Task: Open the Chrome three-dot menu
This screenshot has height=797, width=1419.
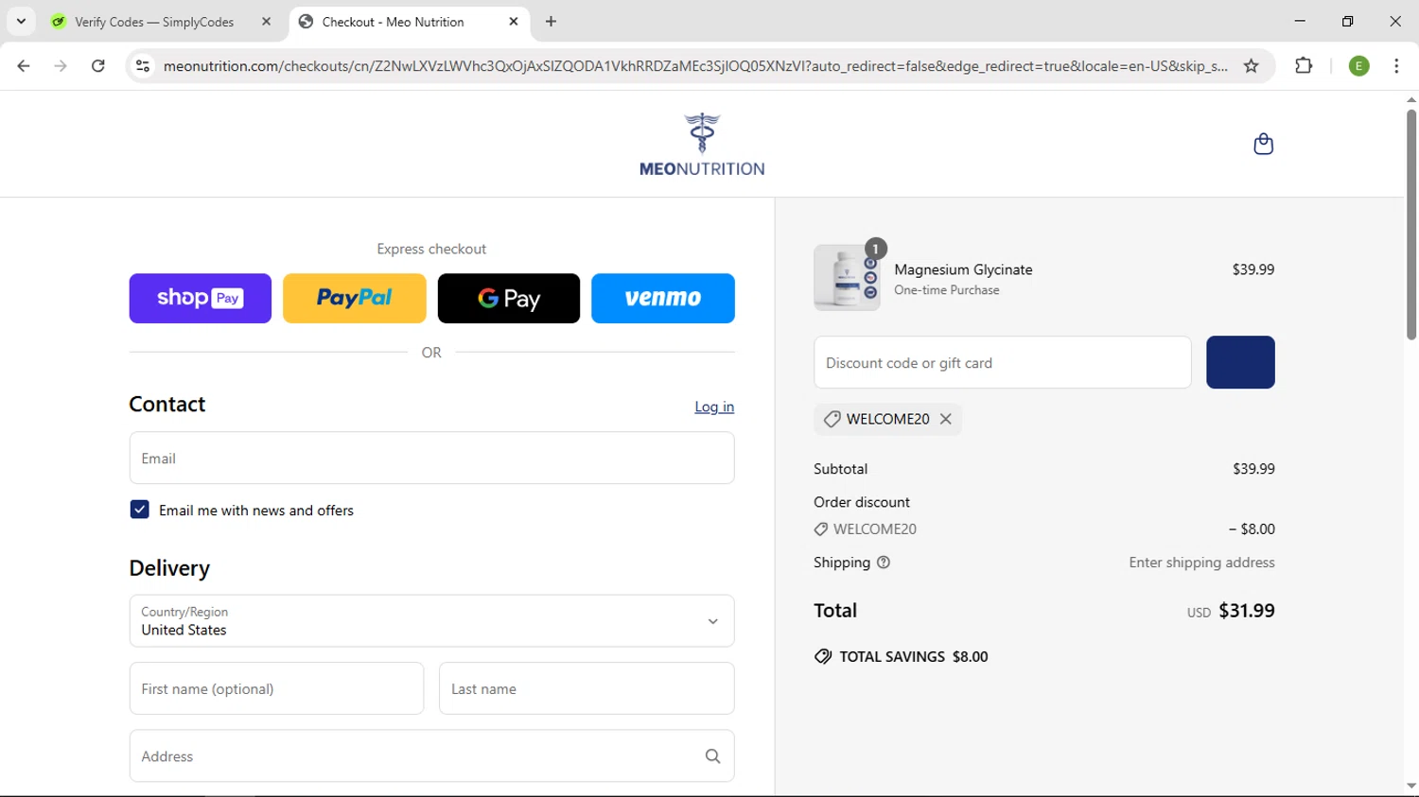Action: 1396,66
